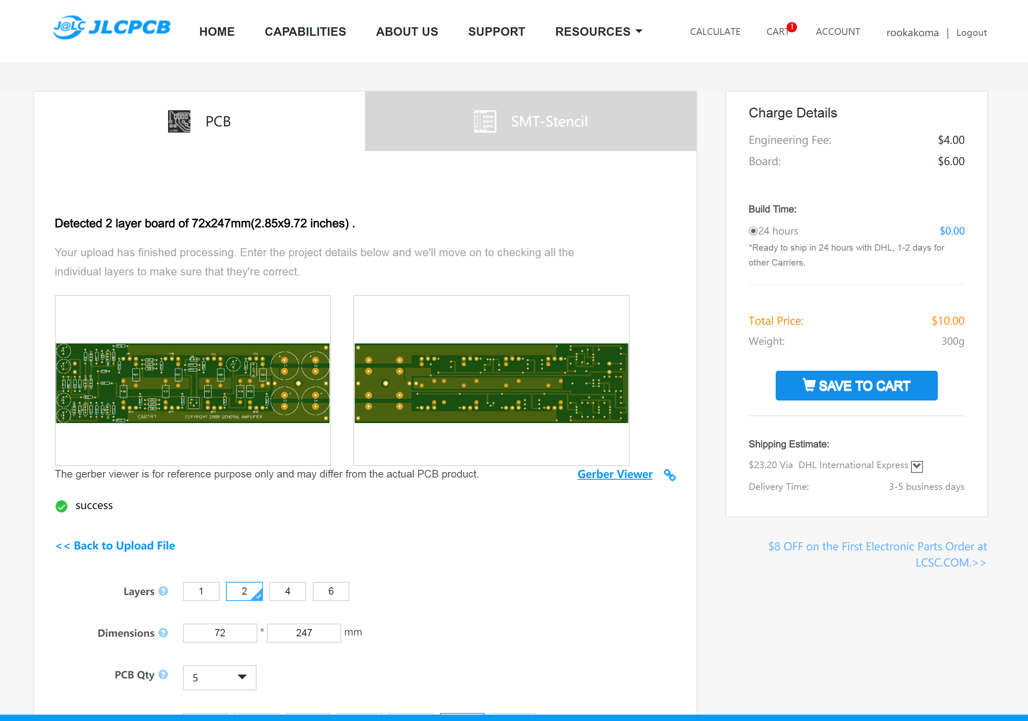This screenshot has height=721, width=1028.
Task: Click the Detected 2 layer board heading
Action: 205,223
